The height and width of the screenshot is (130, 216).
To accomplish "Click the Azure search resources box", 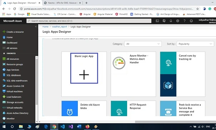I will 89,21.
